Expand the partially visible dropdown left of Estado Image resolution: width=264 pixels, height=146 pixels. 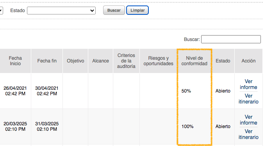click(1, 11)
